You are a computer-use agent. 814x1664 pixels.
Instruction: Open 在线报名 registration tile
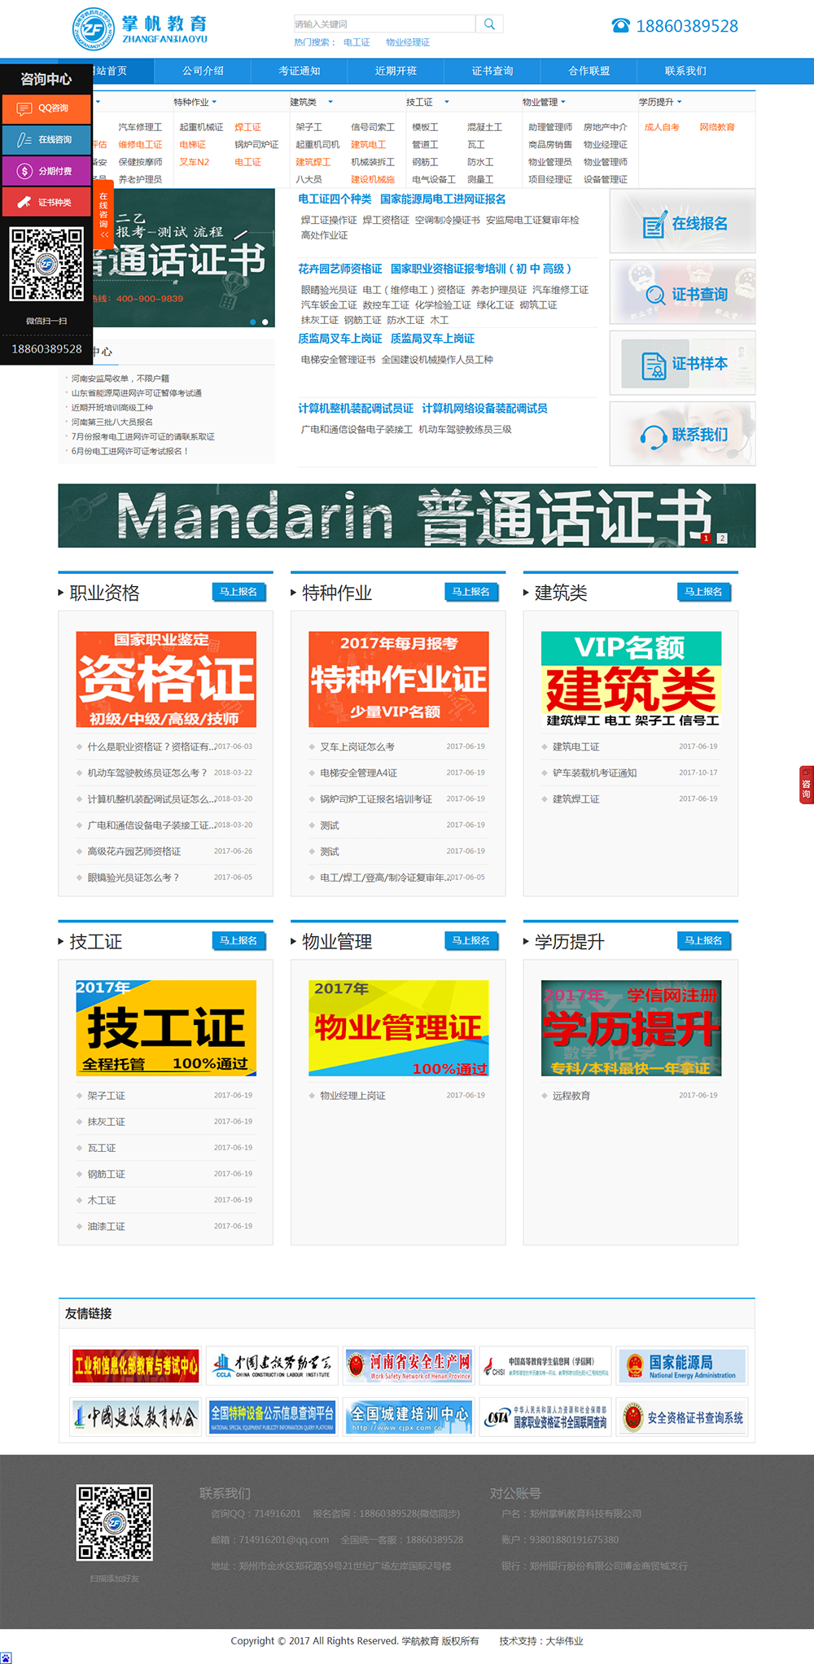coord(682,224)
